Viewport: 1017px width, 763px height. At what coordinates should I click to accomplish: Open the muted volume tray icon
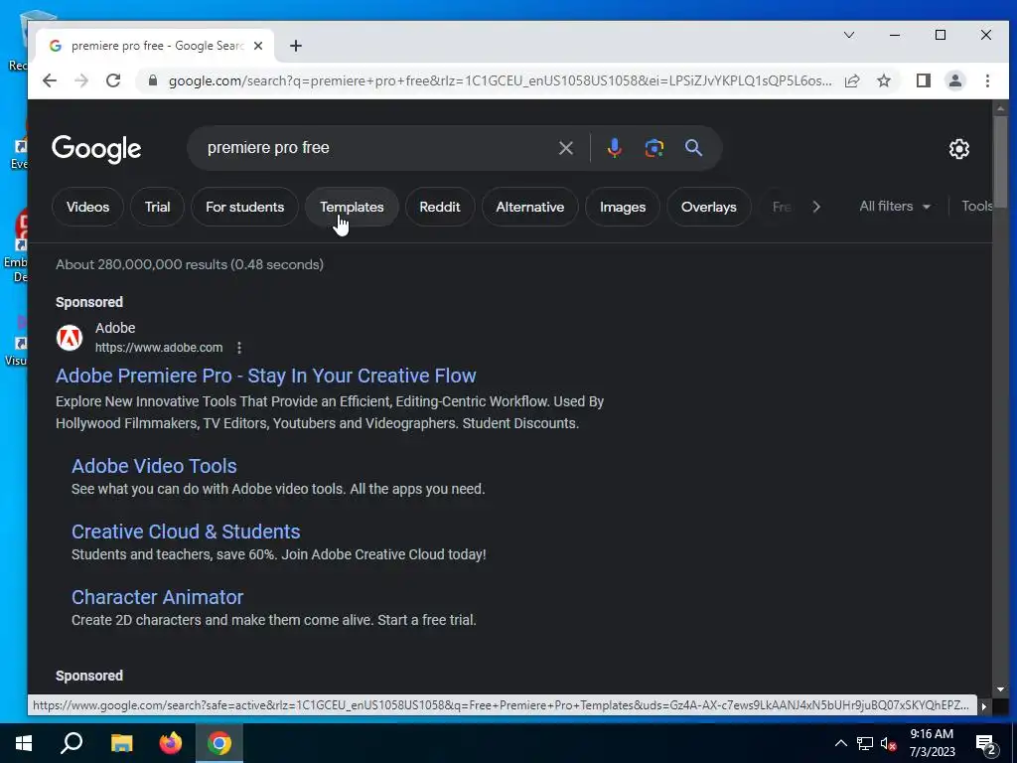click(888, 743)
